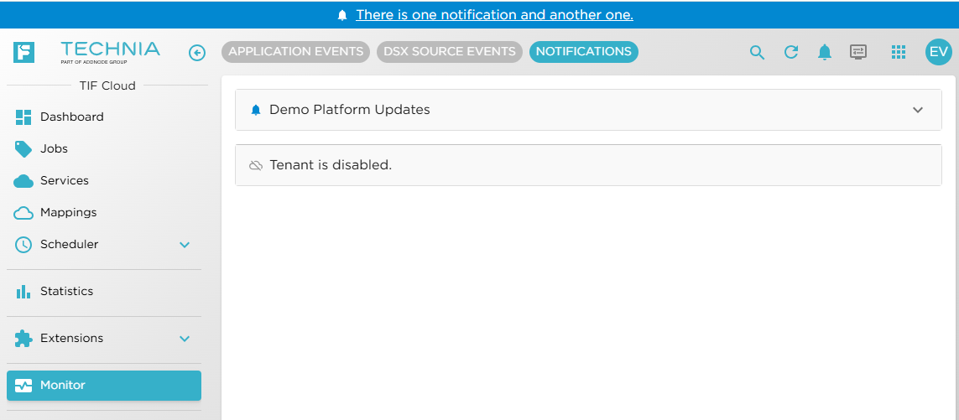The width and height of the screenshot is (959, 420).
Task: Expand the Extensions submenu chevron
Action: [x=185, y=339]
